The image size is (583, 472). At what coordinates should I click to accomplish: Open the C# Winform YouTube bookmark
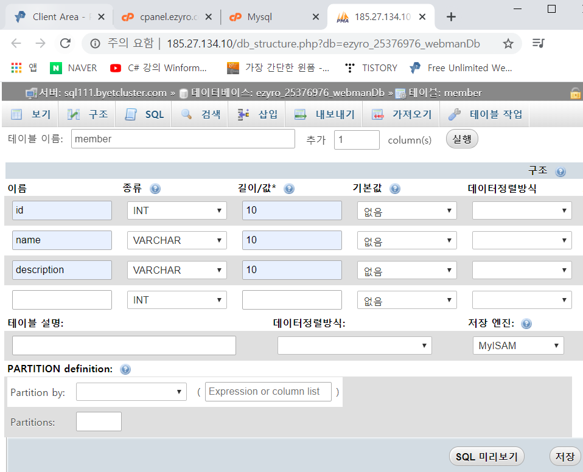[x=158, y=68]
